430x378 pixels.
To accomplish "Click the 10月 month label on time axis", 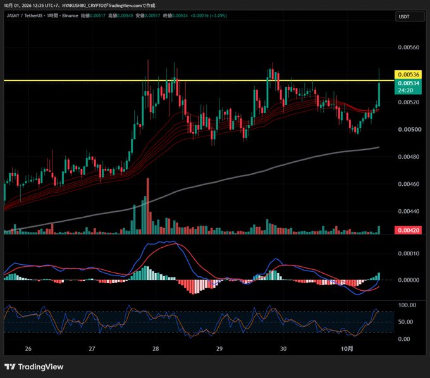I will click(x=347, y=349).
